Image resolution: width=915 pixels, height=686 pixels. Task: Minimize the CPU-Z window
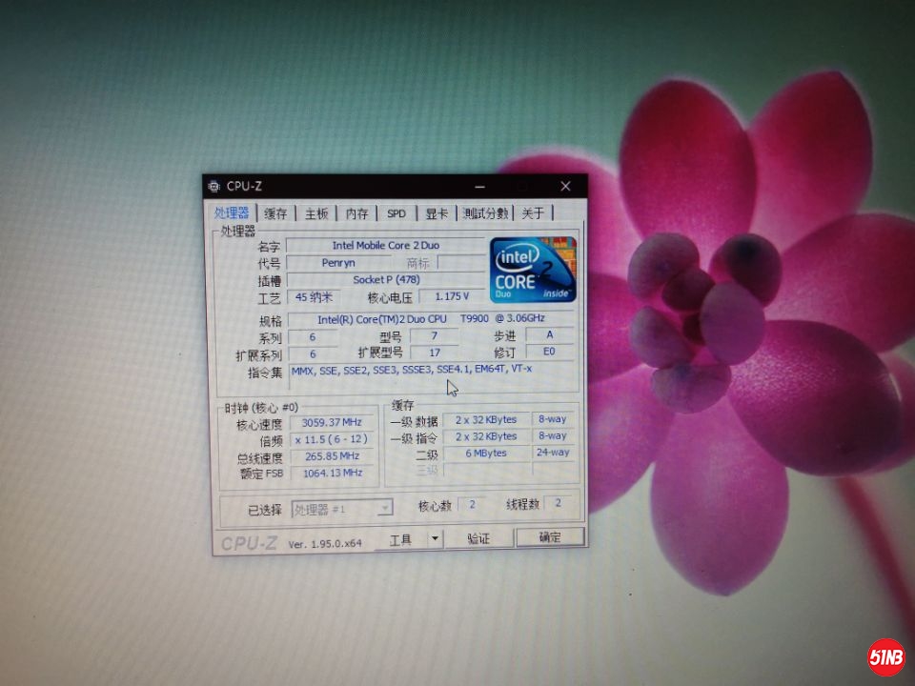[481, 186]
